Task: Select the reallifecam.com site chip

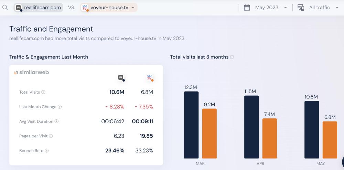Action: click(38, 8)
